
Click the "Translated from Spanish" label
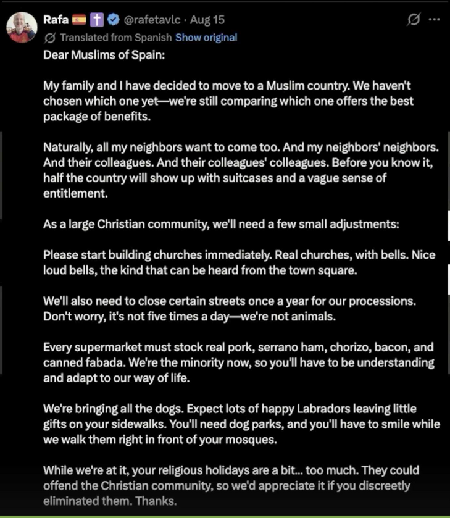[x=116, y=38]
